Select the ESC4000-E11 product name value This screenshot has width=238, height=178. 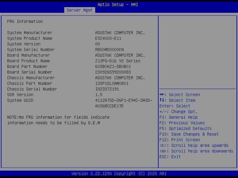108,38
